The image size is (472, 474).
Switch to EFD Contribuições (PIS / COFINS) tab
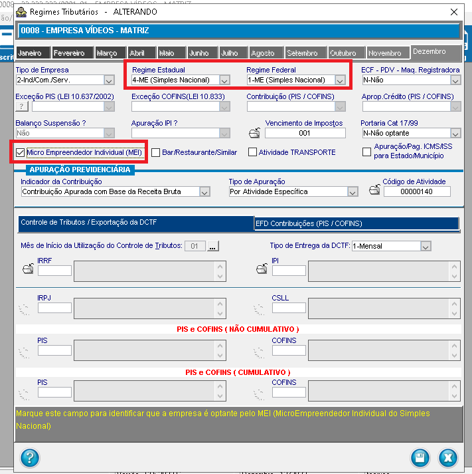pyautogui.click(x=356, y=223)
